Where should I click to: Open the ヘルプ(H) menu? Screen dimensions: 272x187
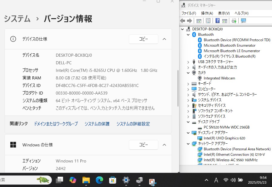(x=241, y=13)
